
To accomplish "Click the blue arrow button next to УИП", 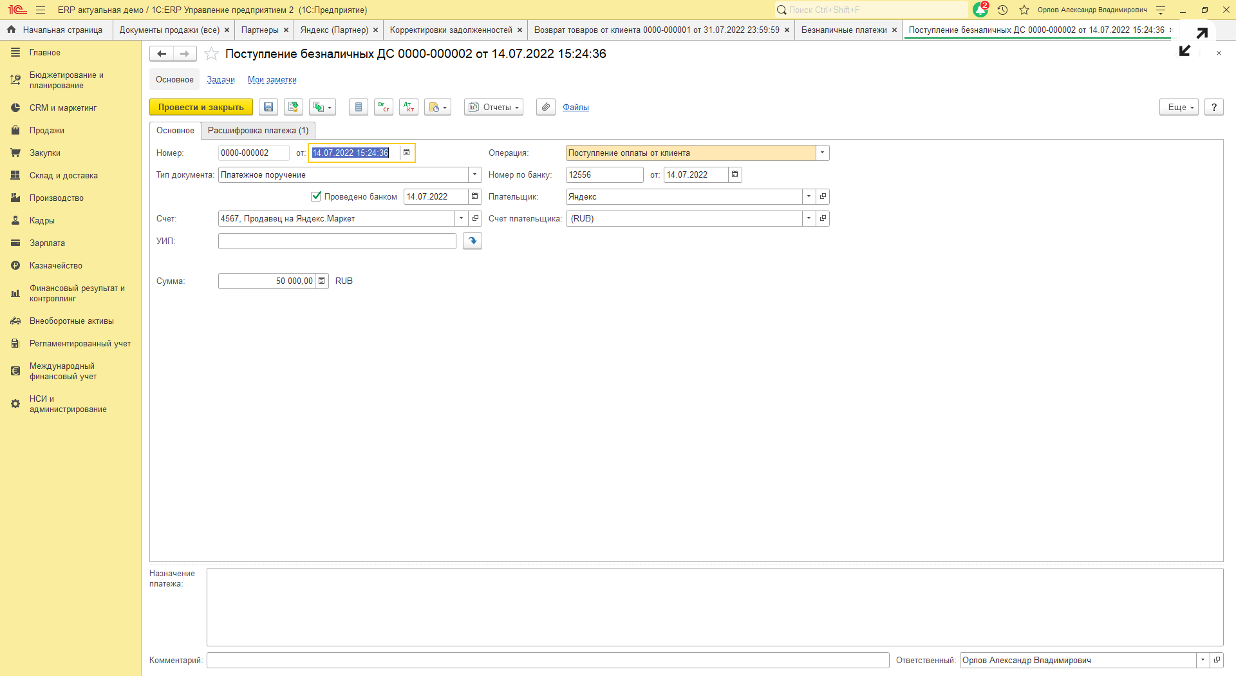I will 473,241.
